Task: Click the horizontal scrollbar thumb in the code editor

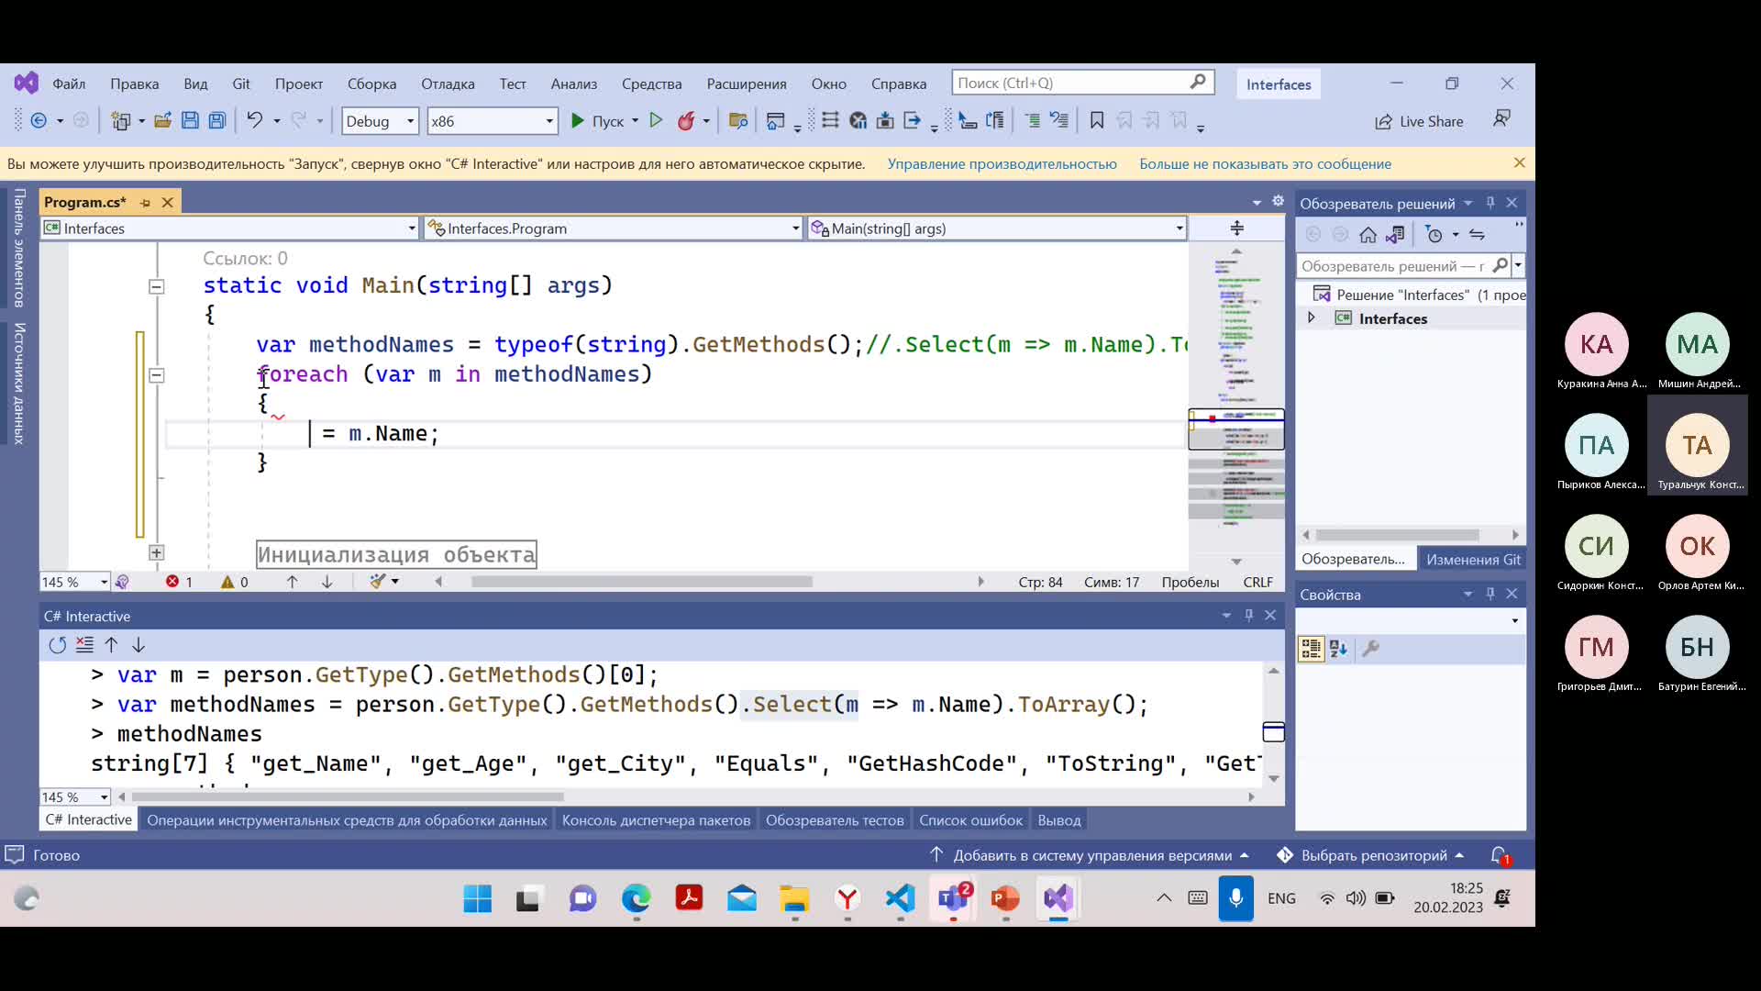Action: click(x=641, y=582)
